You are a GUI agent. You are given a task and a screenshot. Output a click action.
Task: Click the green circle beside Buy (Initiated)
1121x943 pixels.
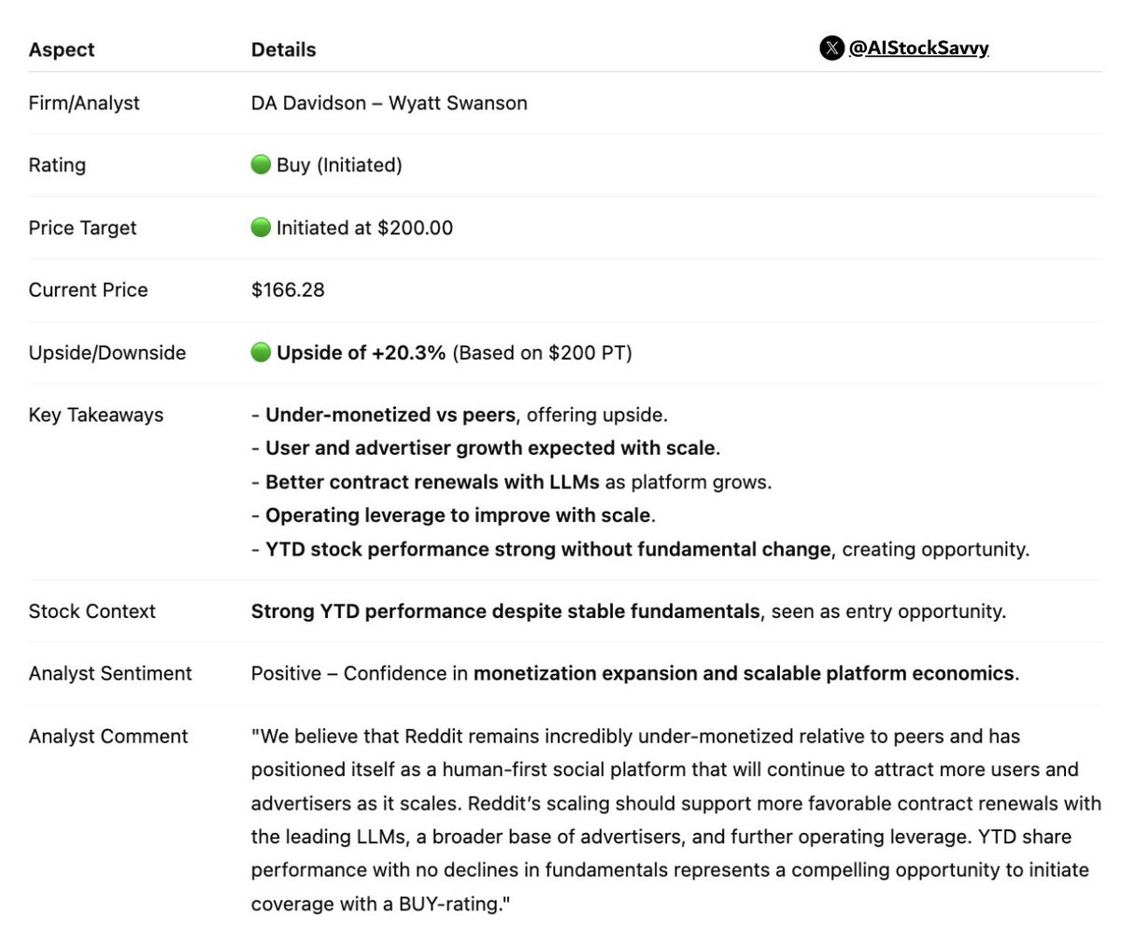click(261, 165)
